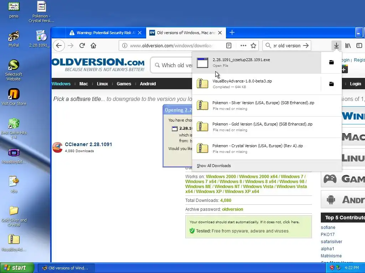The width and height of the screenshot is (365, 273).
Task: Click the red security shield tray icon
Action: 332,268
